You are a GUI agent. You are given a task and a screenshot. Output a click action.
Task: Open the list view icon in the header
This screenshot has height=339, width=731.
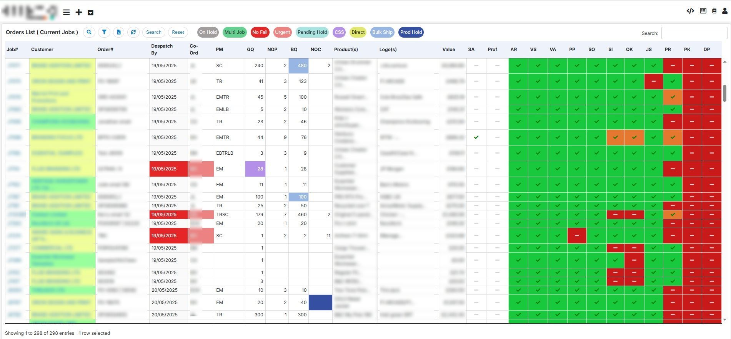pos(703,11)
